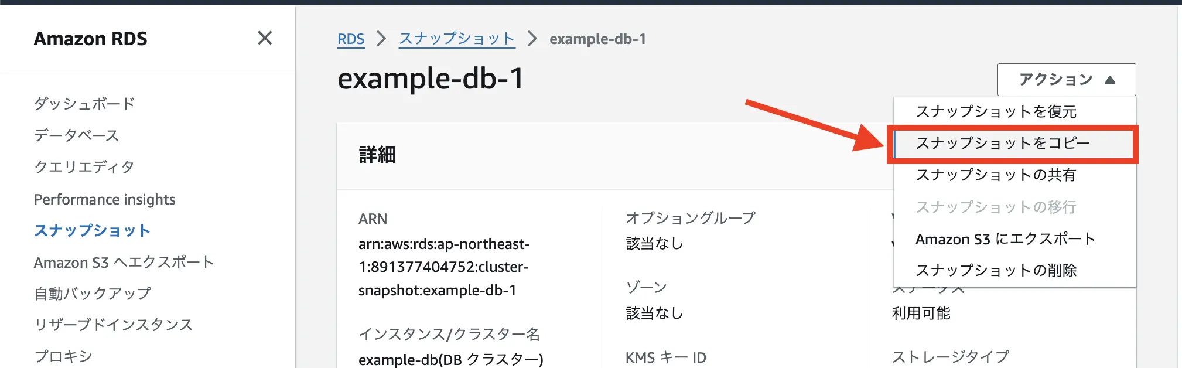1182x368 pixels.
Task: Go to the RDS breadcrumb link
Action: coord(351,39)
